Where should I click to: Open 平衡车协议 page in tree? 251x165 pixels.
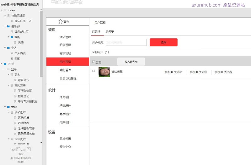(25, 91)
